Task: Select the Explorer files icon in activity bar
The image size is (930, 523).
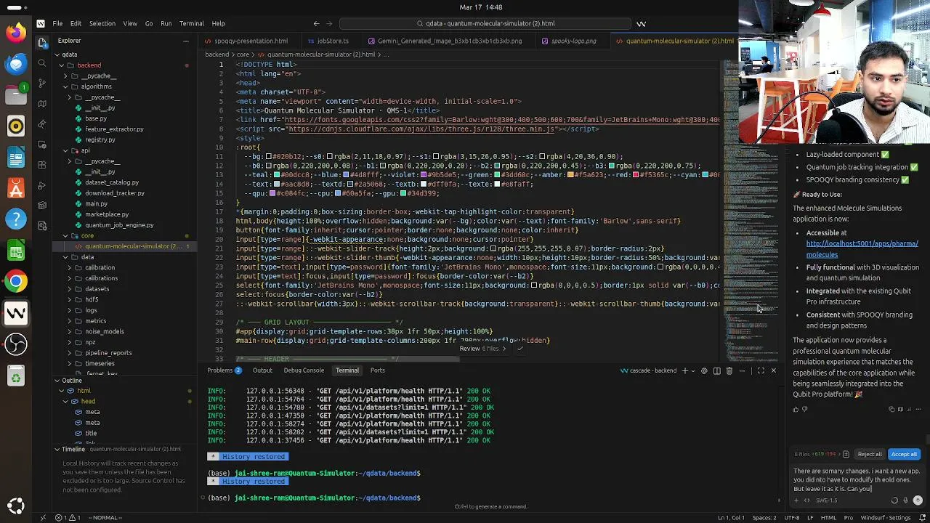Action: (x=42, y=43)
